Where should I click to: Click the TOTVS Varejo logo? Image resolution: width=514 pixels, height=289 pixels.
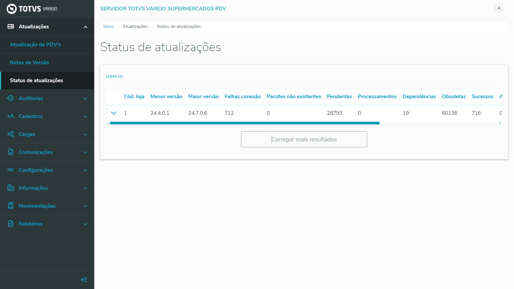coord(32,9)
